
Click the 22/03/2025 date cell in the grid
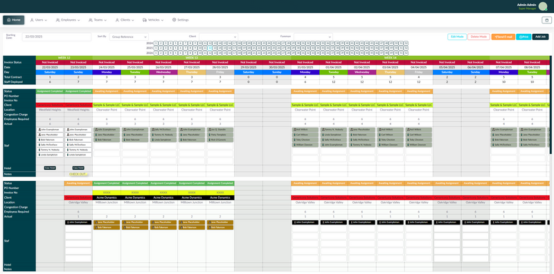(50, 67)
